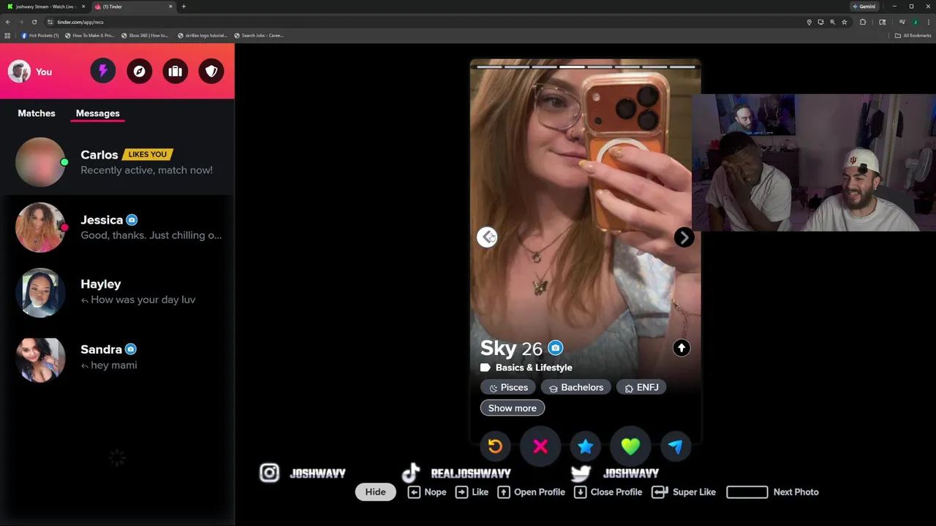Click the Like right-arrow shortcut key
The width and height of the screenshot is (936, 526).
[x=461, y=492]
